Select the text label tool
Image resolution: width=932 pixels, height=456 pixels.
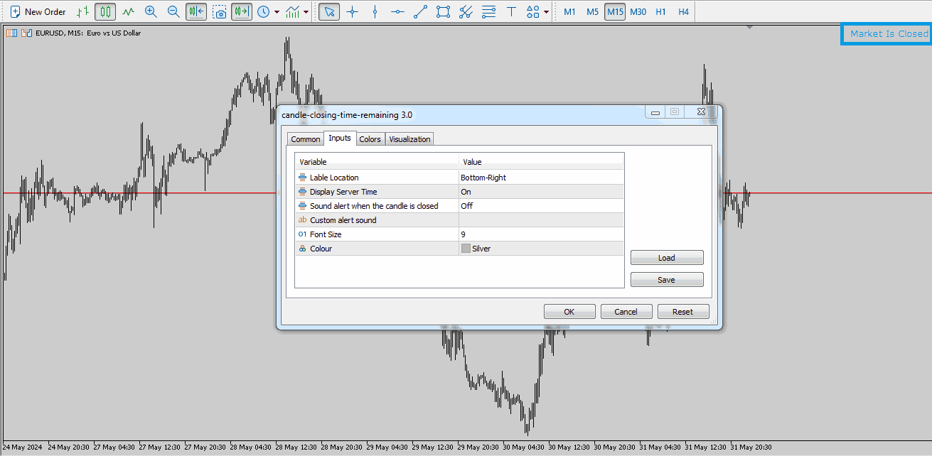pyautogui.click(x=511, y=11)
